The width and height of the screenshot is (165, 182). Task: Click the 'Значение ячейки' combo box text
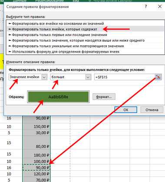25,77
